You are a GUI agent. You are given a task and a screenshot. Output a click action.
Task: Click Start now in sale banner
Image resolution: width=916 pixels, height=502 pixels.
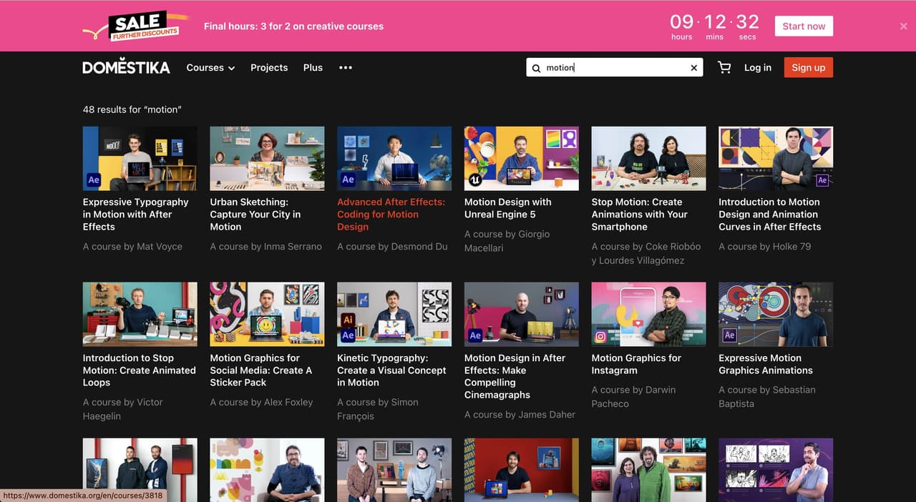click(x=804, y=26)
